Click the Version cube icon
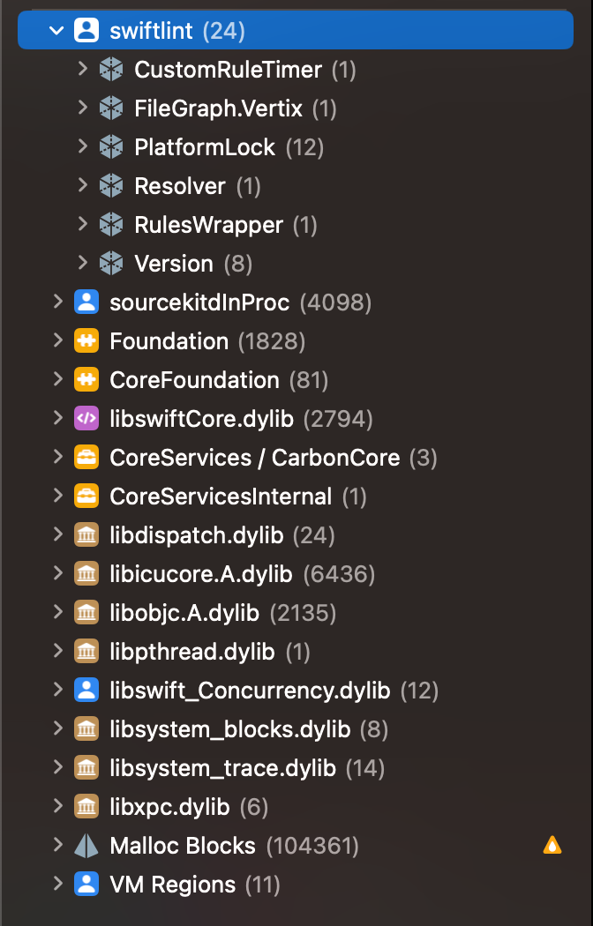 [x=111, y=264]
